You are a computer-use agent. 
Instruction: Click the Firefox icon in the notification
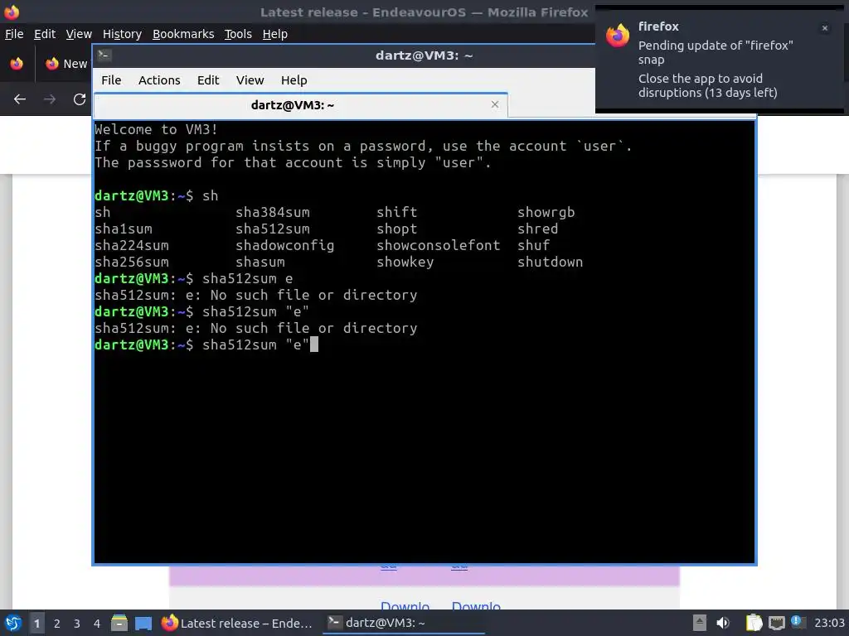tap(617, 36)
